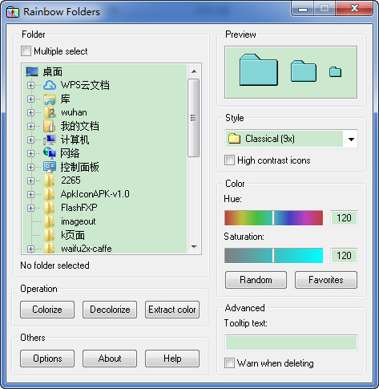Expand the WPS云文档 tree node

(x=30, y=85)
